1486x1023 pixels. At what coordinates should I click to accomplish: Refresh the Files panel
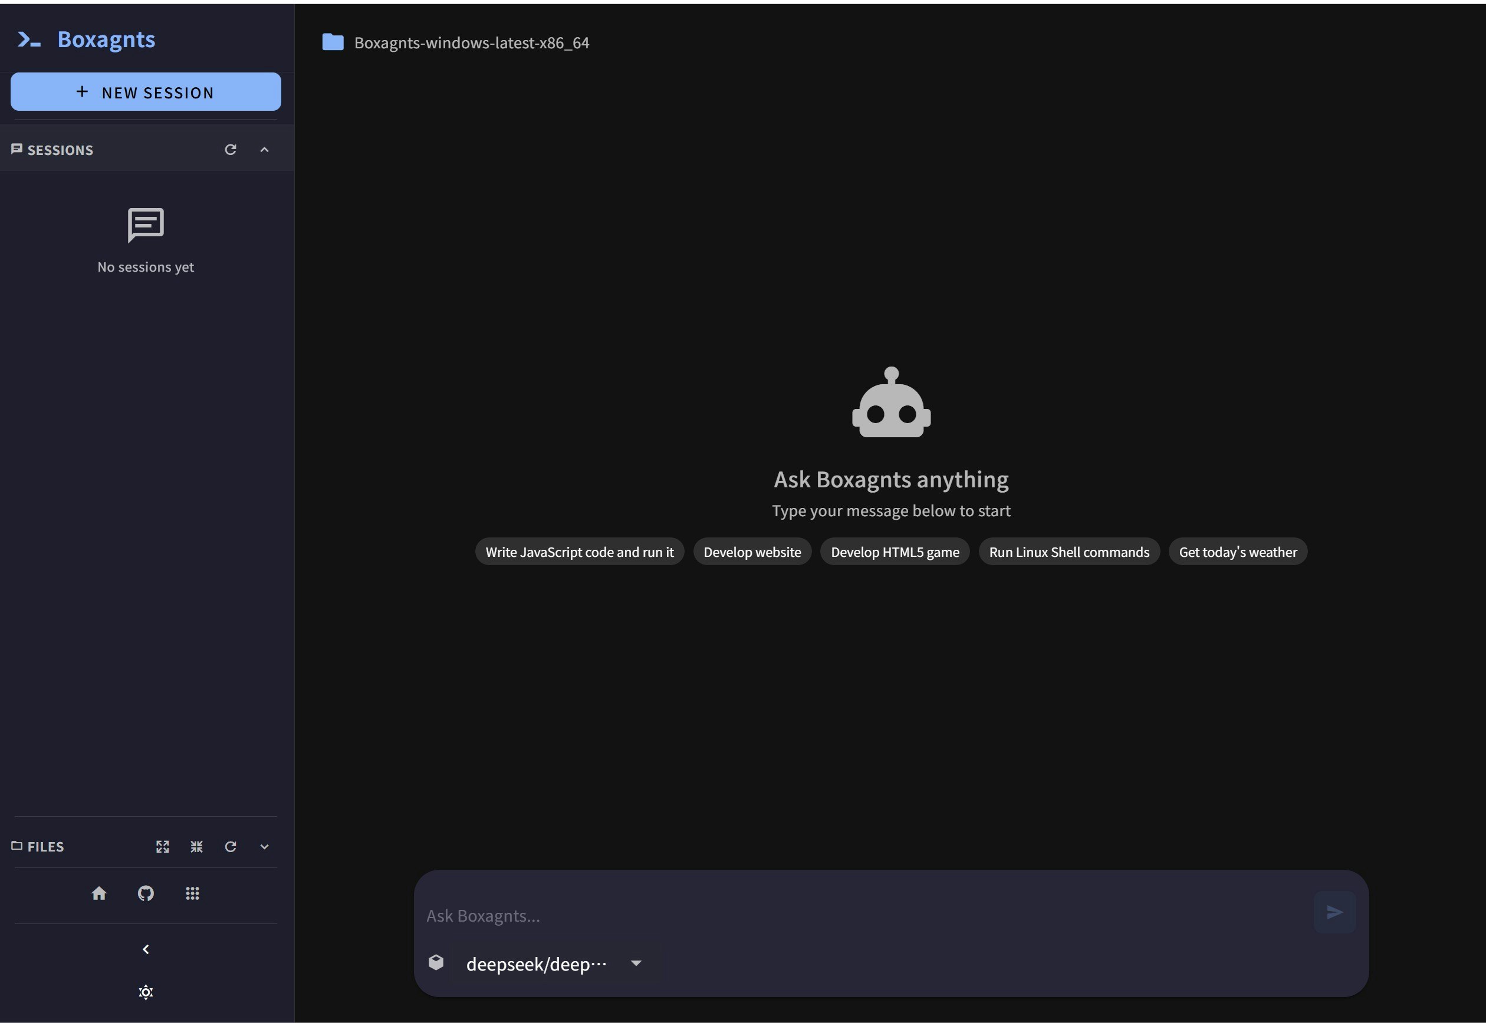pos(230,847)
